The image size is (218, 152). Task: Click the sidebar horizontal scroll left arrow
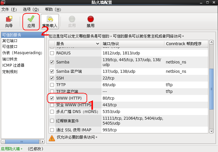click(3, 142)
